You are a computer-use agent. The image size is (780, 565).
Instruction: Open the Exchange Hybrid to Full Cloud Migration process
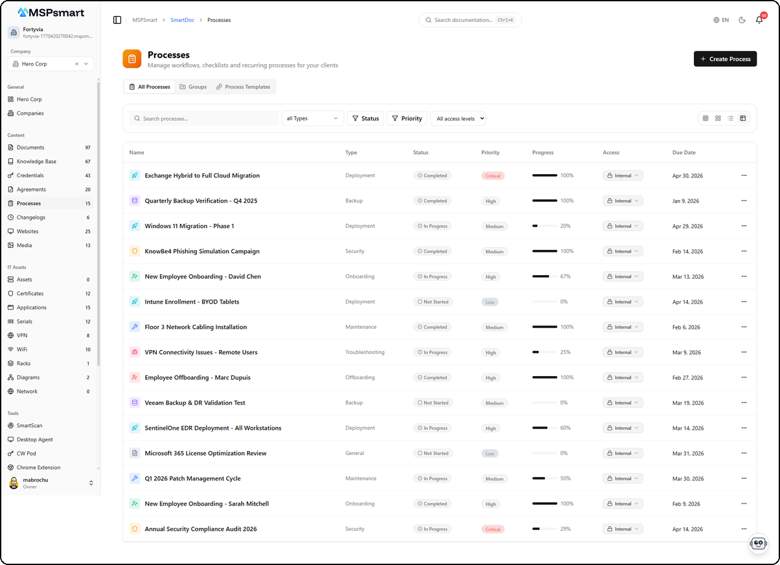203,175
